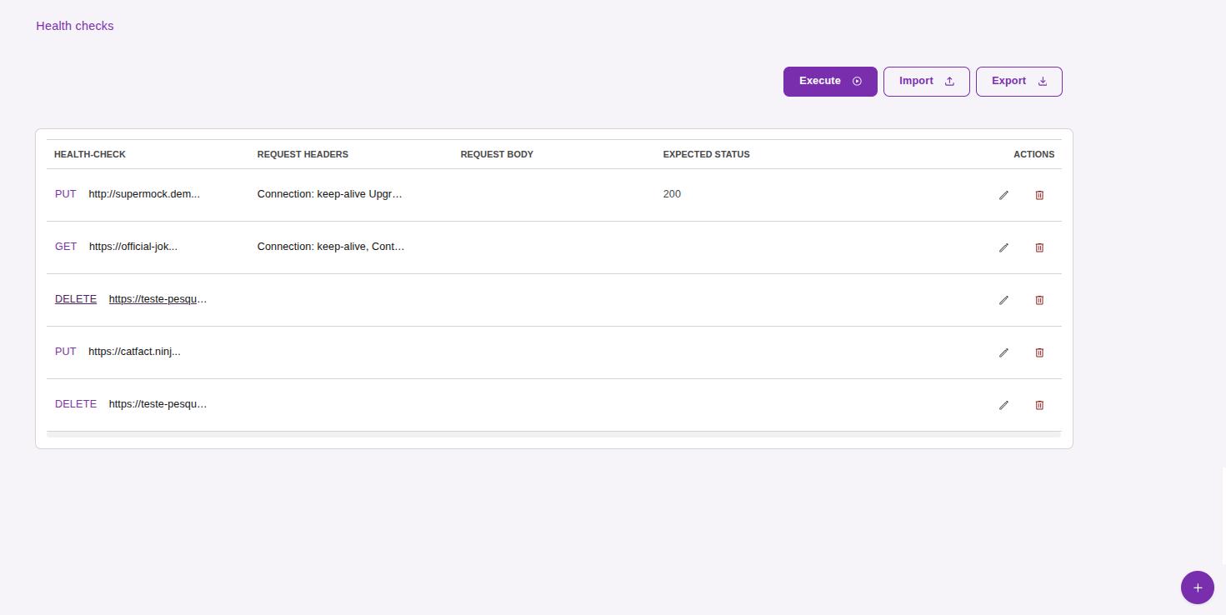
Task: Delete the supermock PUT health check
Action: [x=1039, y=195]
